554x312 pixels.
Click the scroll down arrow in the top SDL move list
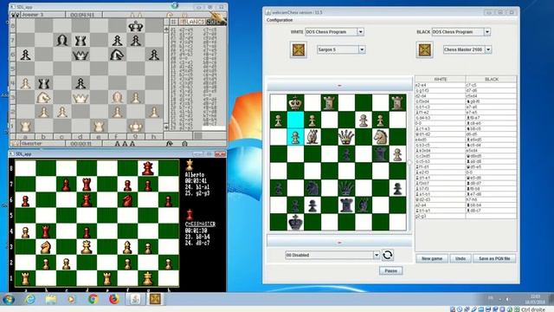tap(166, 127)
